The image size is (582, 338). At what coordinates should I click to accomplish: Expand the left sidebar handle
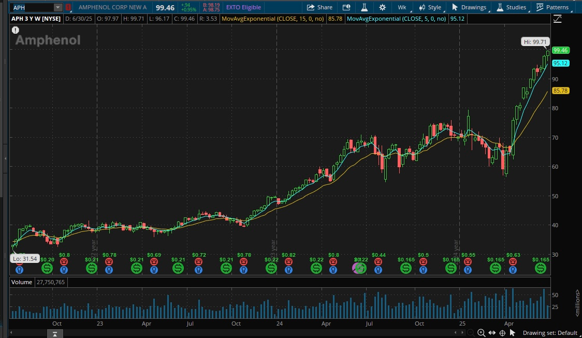coord(5,159)
